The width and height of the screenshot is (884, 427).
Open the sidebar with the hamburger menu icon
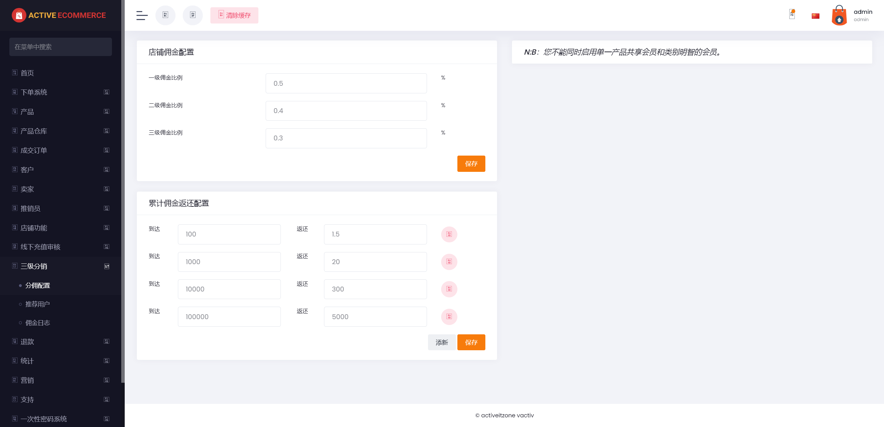pos(141,15)
